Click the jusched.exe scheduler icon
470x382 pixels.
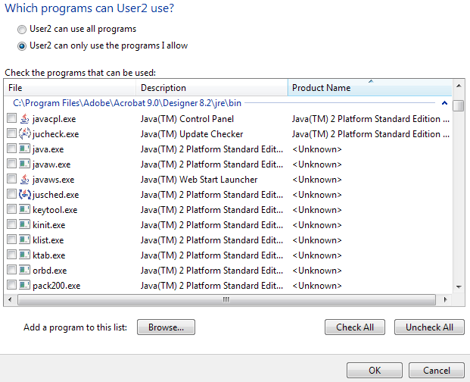coord(24,195)
